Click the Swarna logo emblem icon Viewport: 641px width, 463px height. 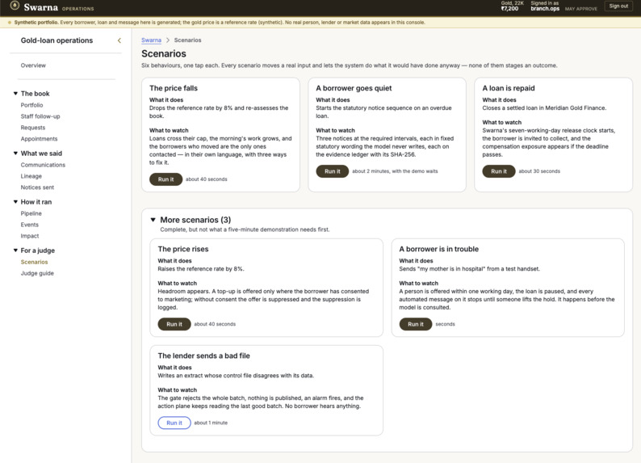pyautogui.click(x=15, y=6)
